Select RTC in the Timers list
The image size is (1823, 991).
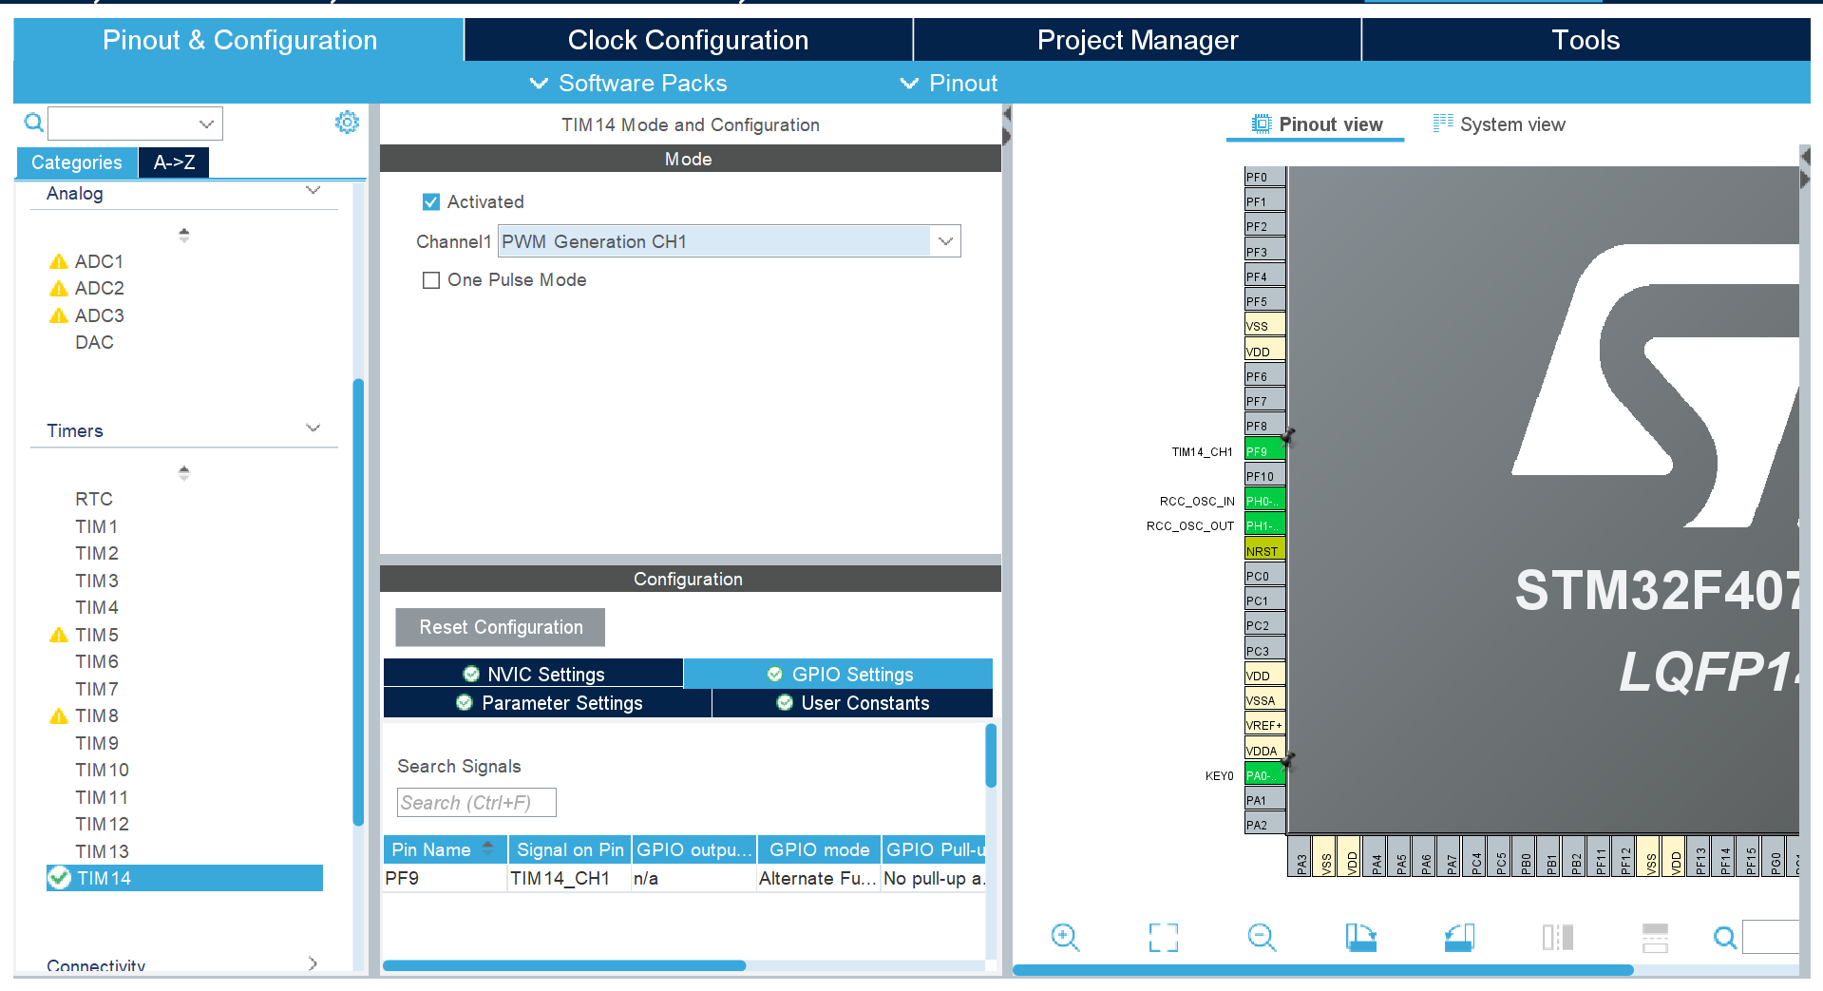pyautogui.click(x=94, y=499)
